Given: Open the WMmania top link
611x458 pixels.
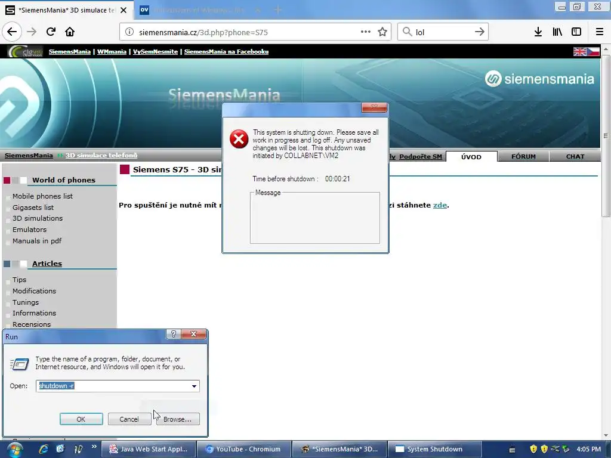Looking at the screenshot, I should point(112,51).
